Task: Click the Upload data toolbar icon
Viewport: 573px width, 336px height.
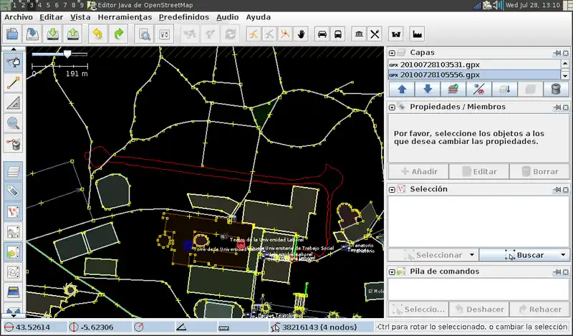Action: [73, 34]
